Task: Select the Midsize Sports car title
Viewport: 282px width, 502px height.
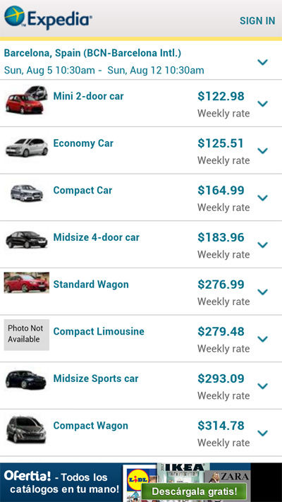Action: click(x=96, y=378)
